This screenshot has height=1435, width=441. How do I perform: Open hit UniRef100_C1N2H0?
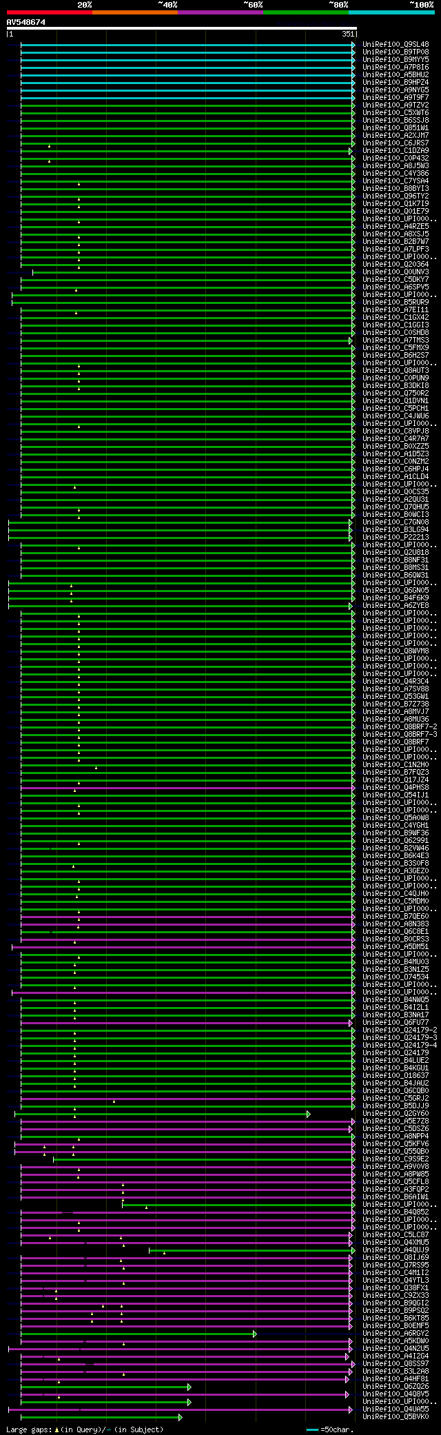click(396, 765)
